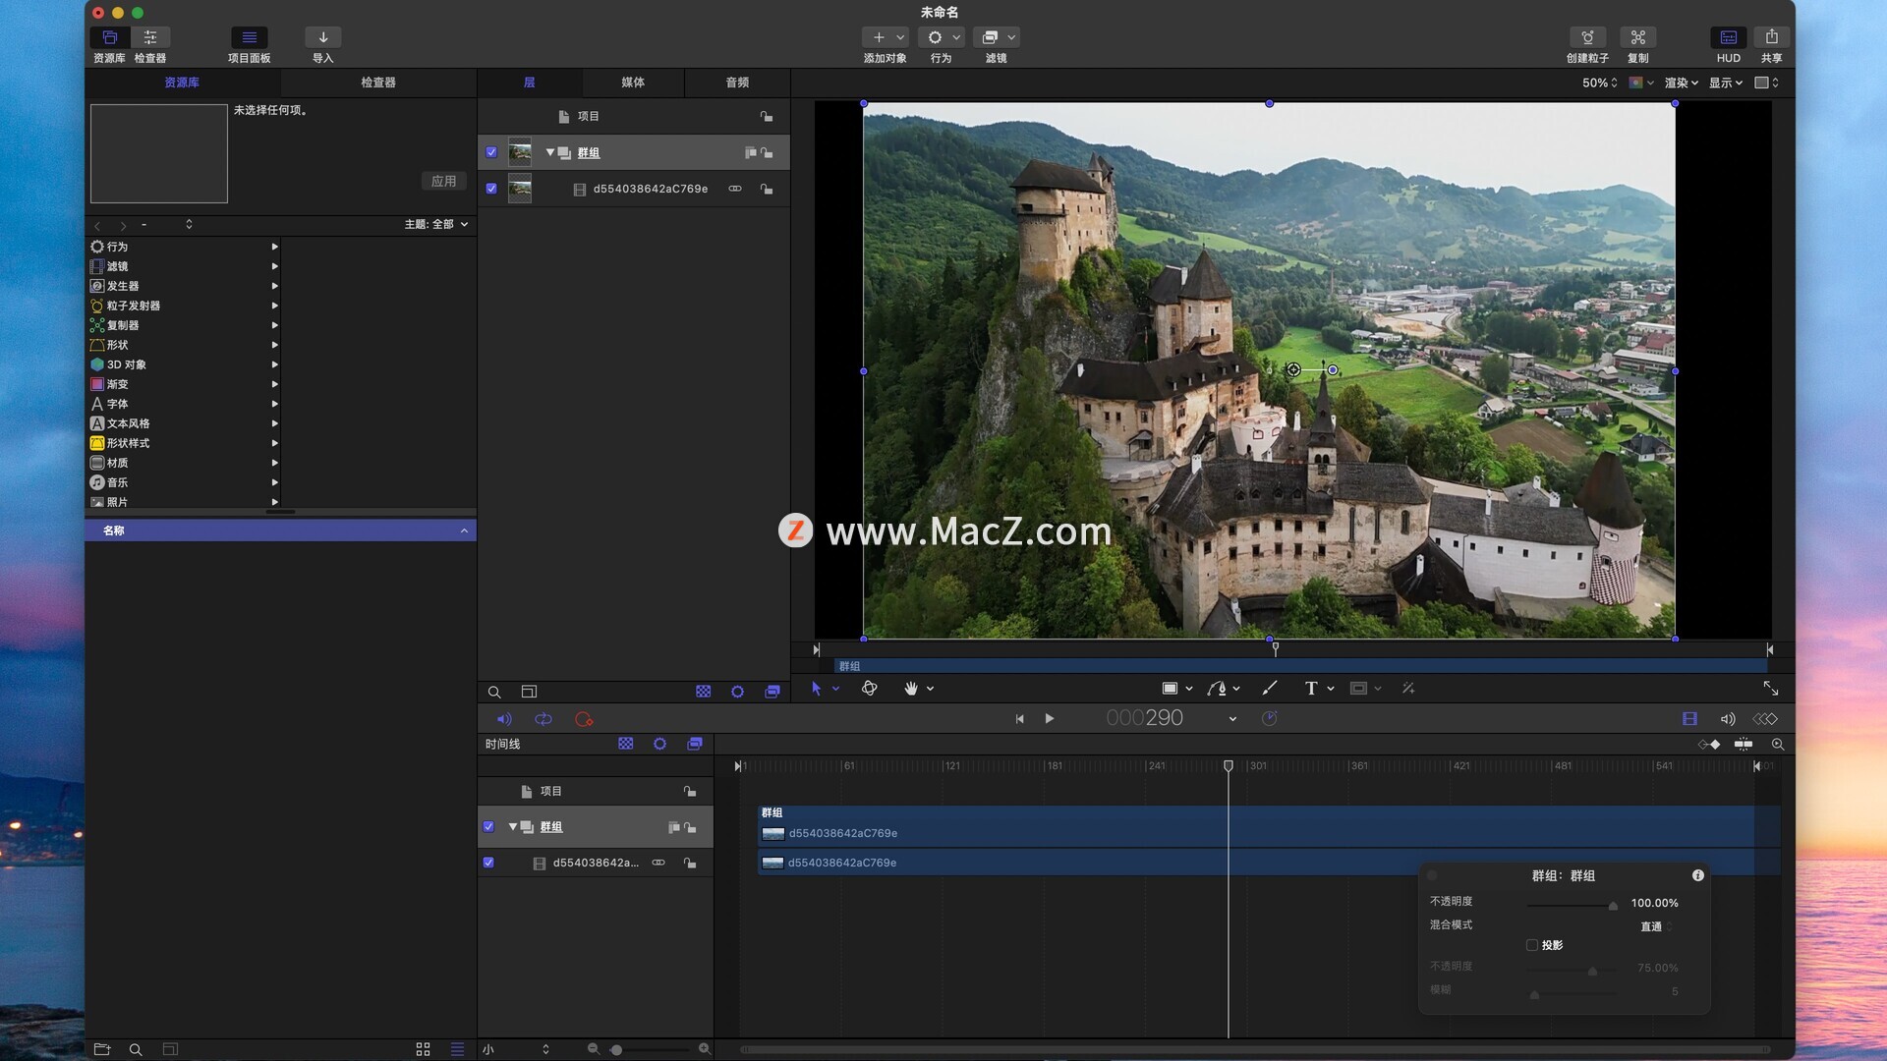Select the pan hand tool
This screenshot has height=1061, width=1887.
click(910, 689)
